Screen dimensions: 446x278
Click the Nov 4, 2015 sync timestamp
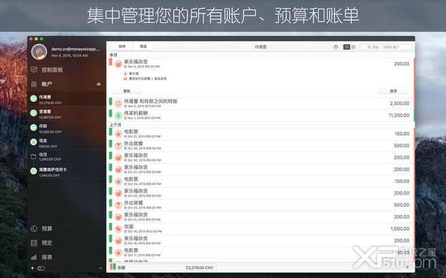tap(69, 56)
